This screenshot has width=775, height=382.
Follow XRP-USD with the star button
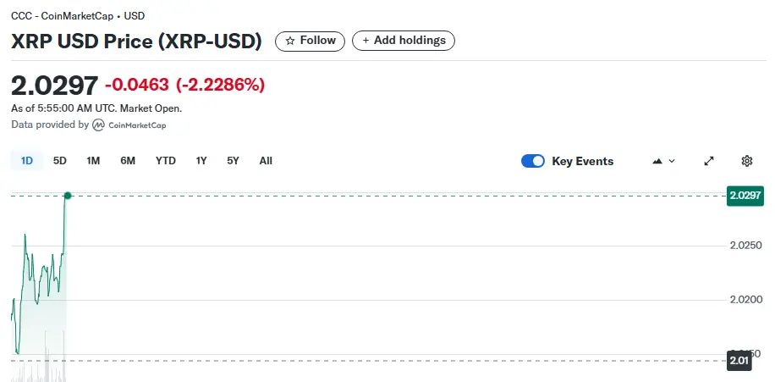tap(311, 40)
